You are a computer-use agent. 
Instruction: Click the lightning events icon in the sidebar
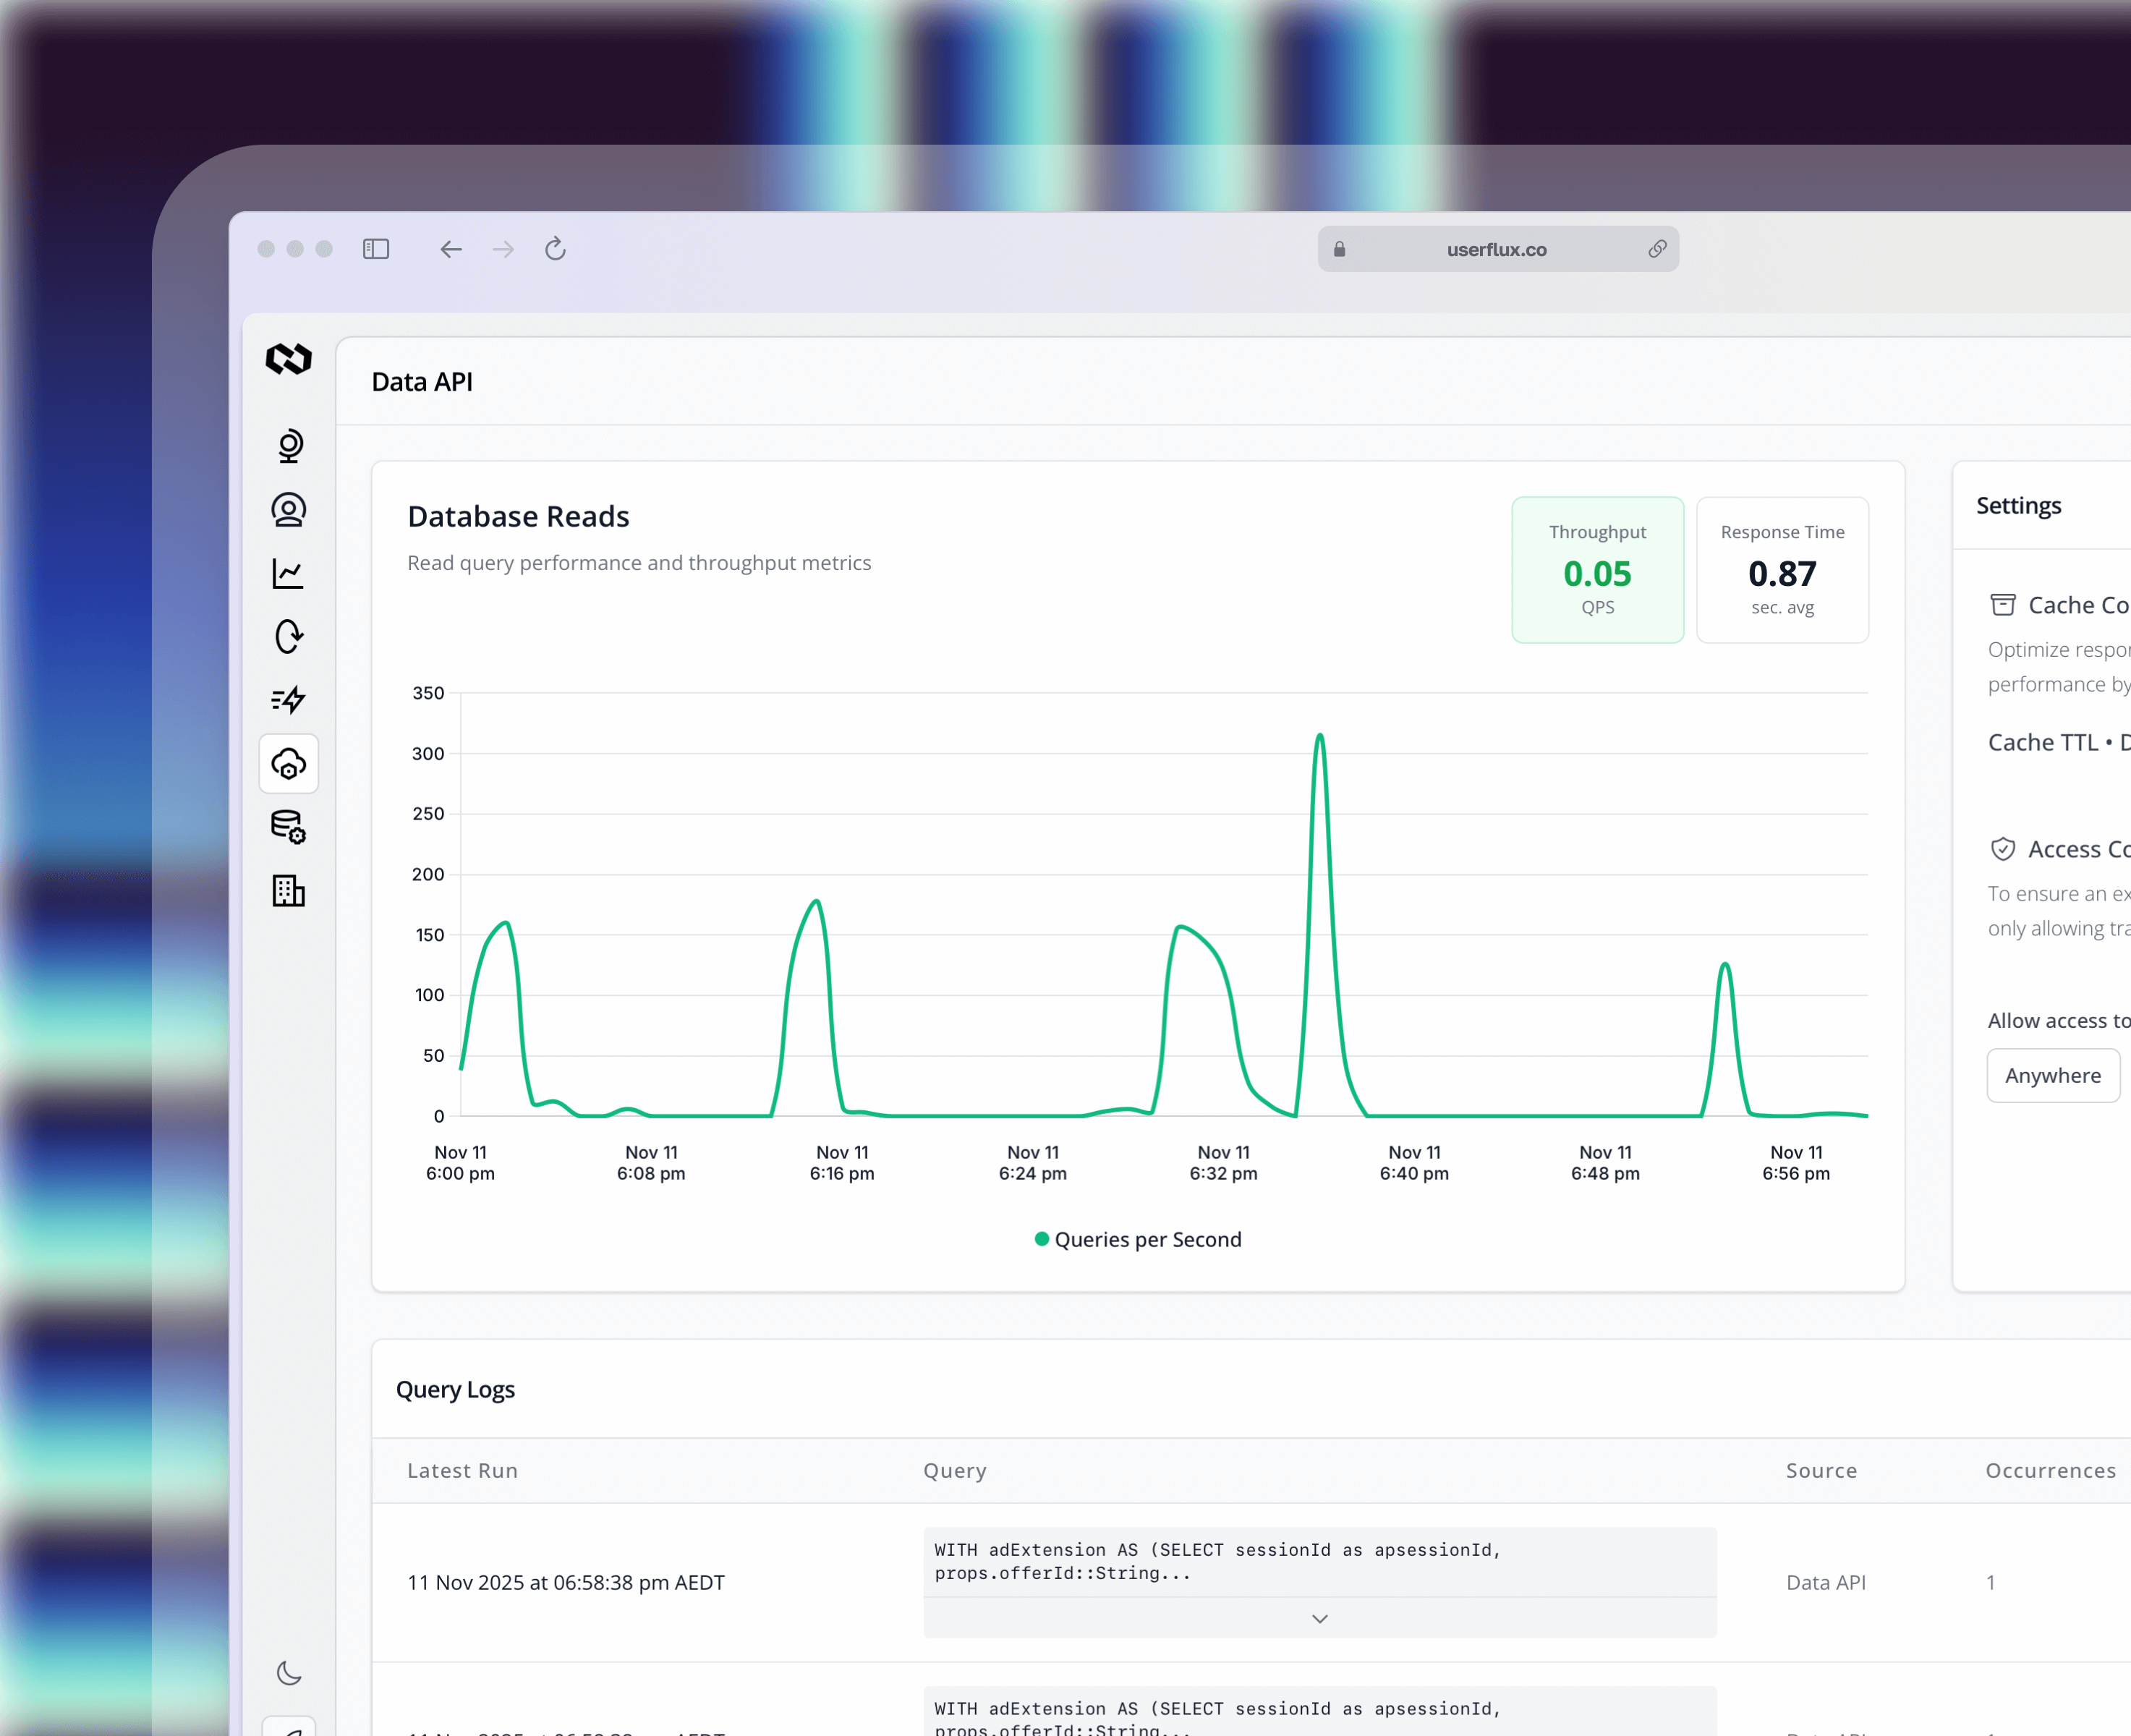(288, 700)
